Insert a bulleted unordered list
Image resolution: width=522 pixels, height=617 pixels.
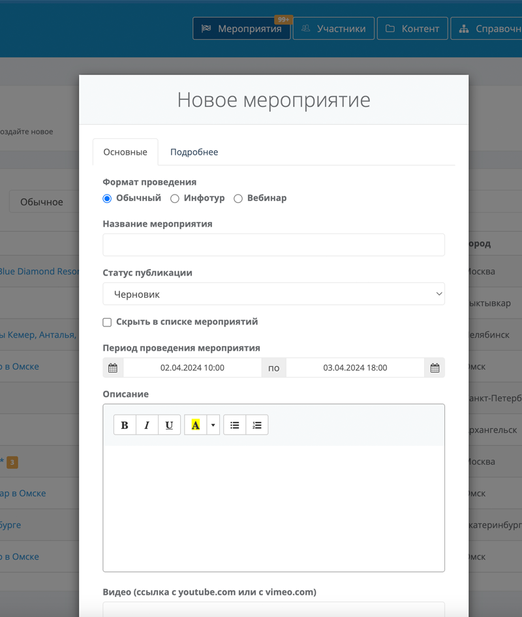(x=235, y=425)
